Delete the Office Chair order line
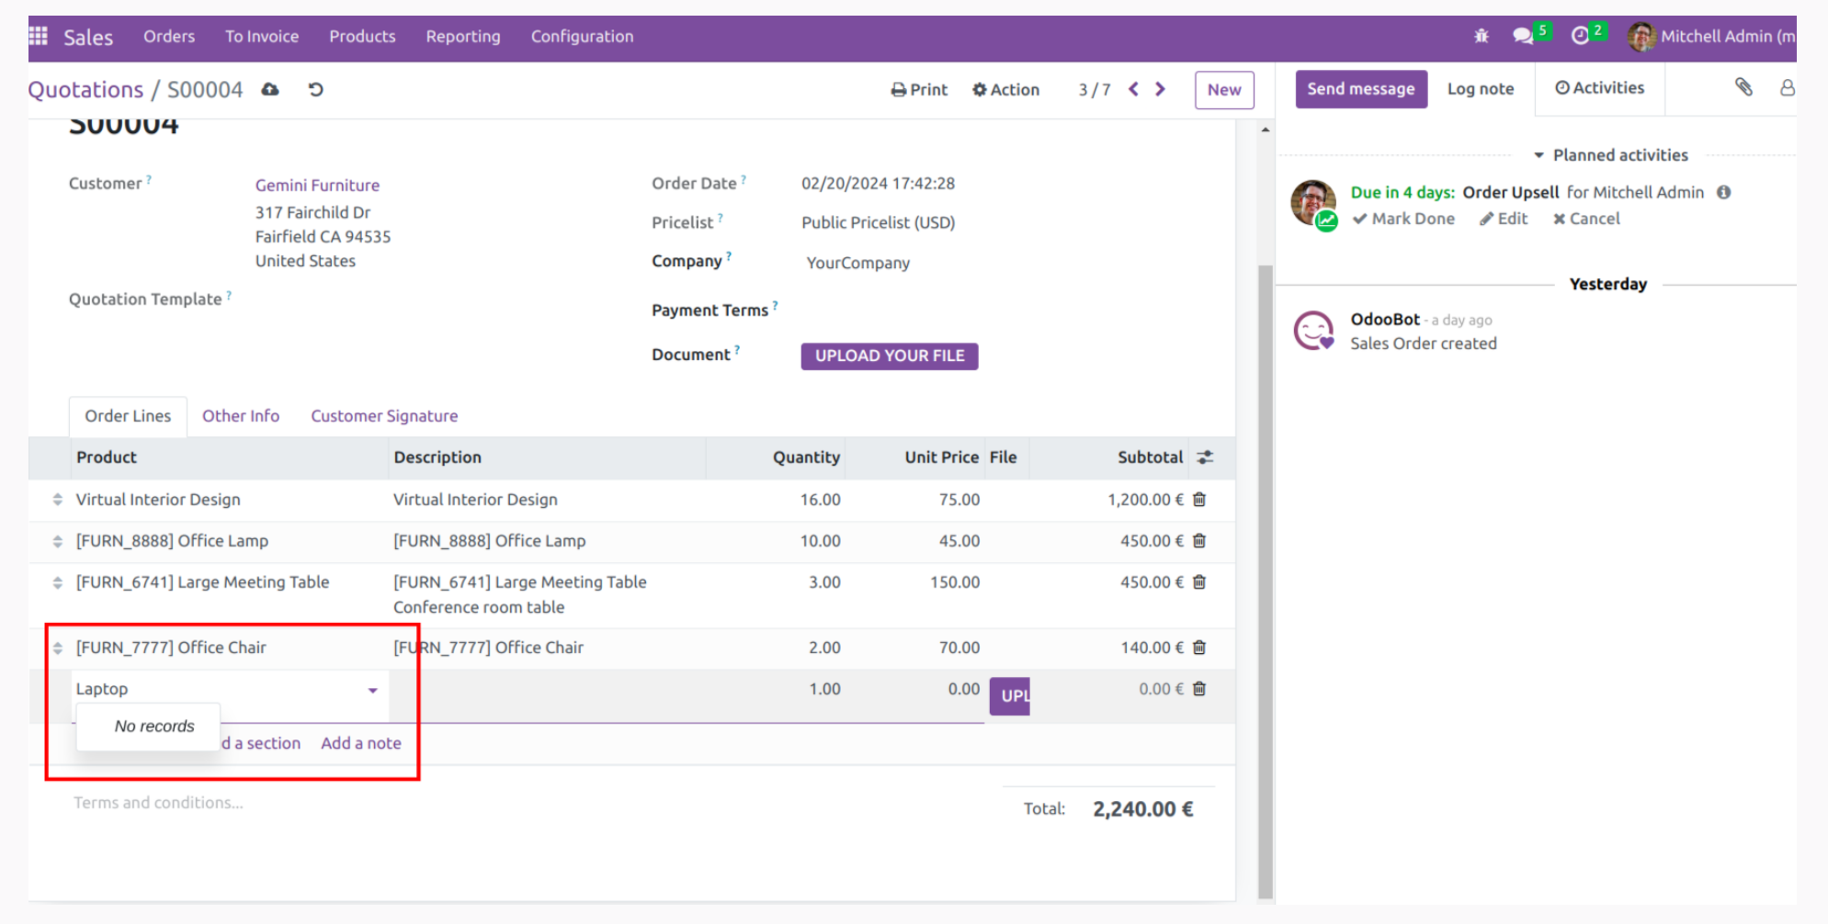The image size is (1828, 924). pyautogui.click(x=1199, y=648)
